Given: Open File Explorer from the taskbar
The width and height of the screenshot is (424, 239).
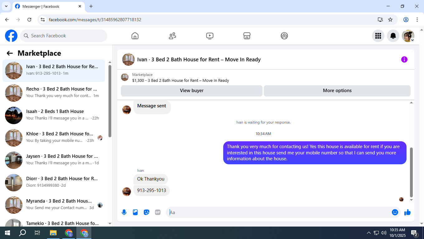Looking at the screenshot, I should click(53, 233).
